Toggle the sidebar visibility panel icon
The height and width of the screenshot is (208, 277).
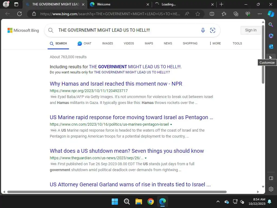271,178
